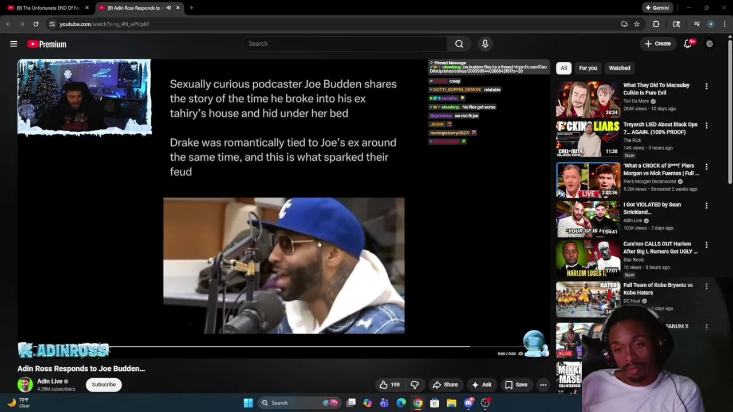The image size is (733, 412).
Task: Click video title Adin Ross Responds text
Action: [x=81, y=369]
